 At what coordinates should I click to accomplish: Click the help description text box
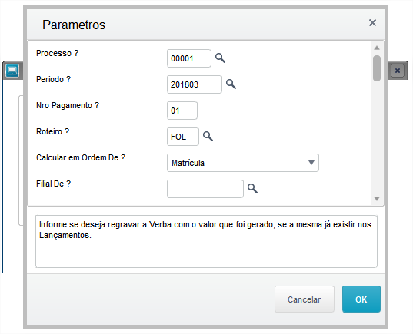click(206, 241)
